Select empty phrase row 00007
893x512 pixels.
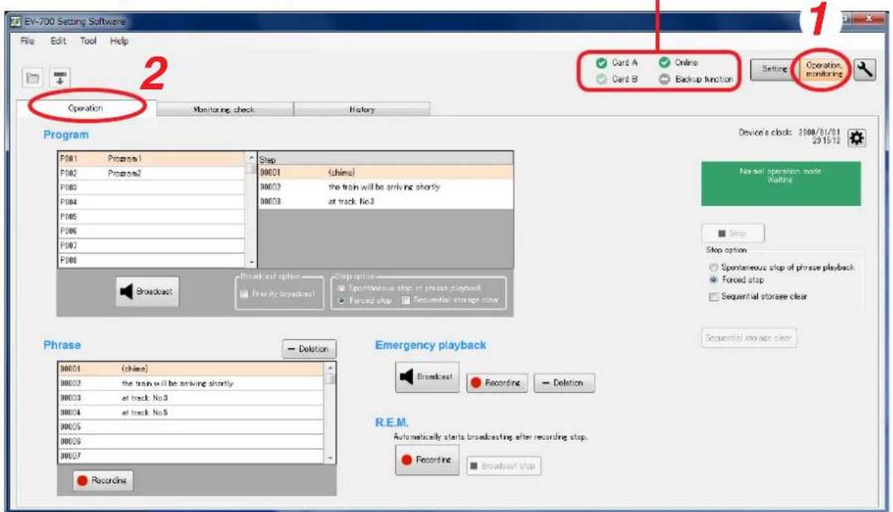pos(192,455)
